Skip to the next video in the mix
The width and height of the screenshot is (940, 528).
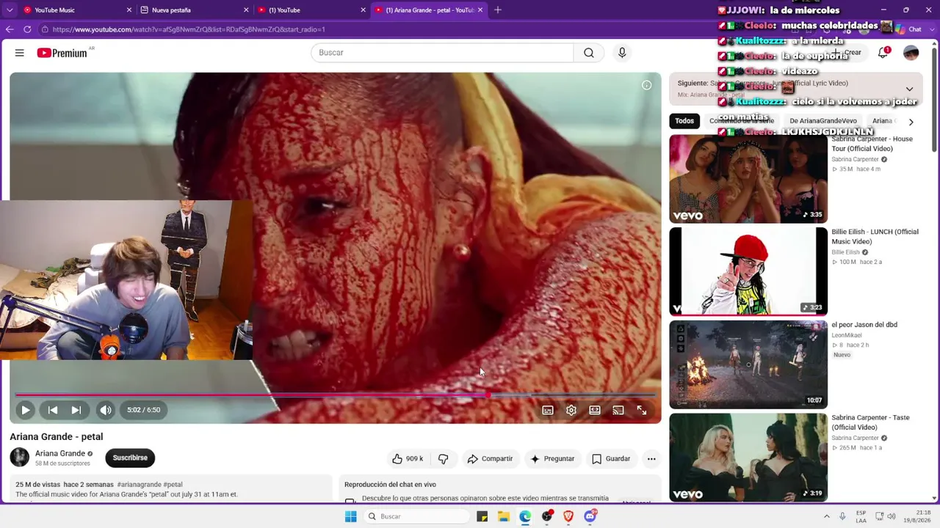coord(76,410)
